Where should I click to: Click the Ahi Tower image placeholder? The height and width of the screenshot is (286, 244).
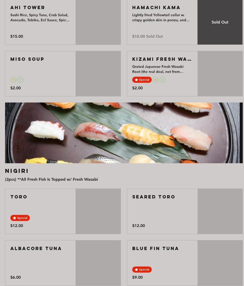98,22
